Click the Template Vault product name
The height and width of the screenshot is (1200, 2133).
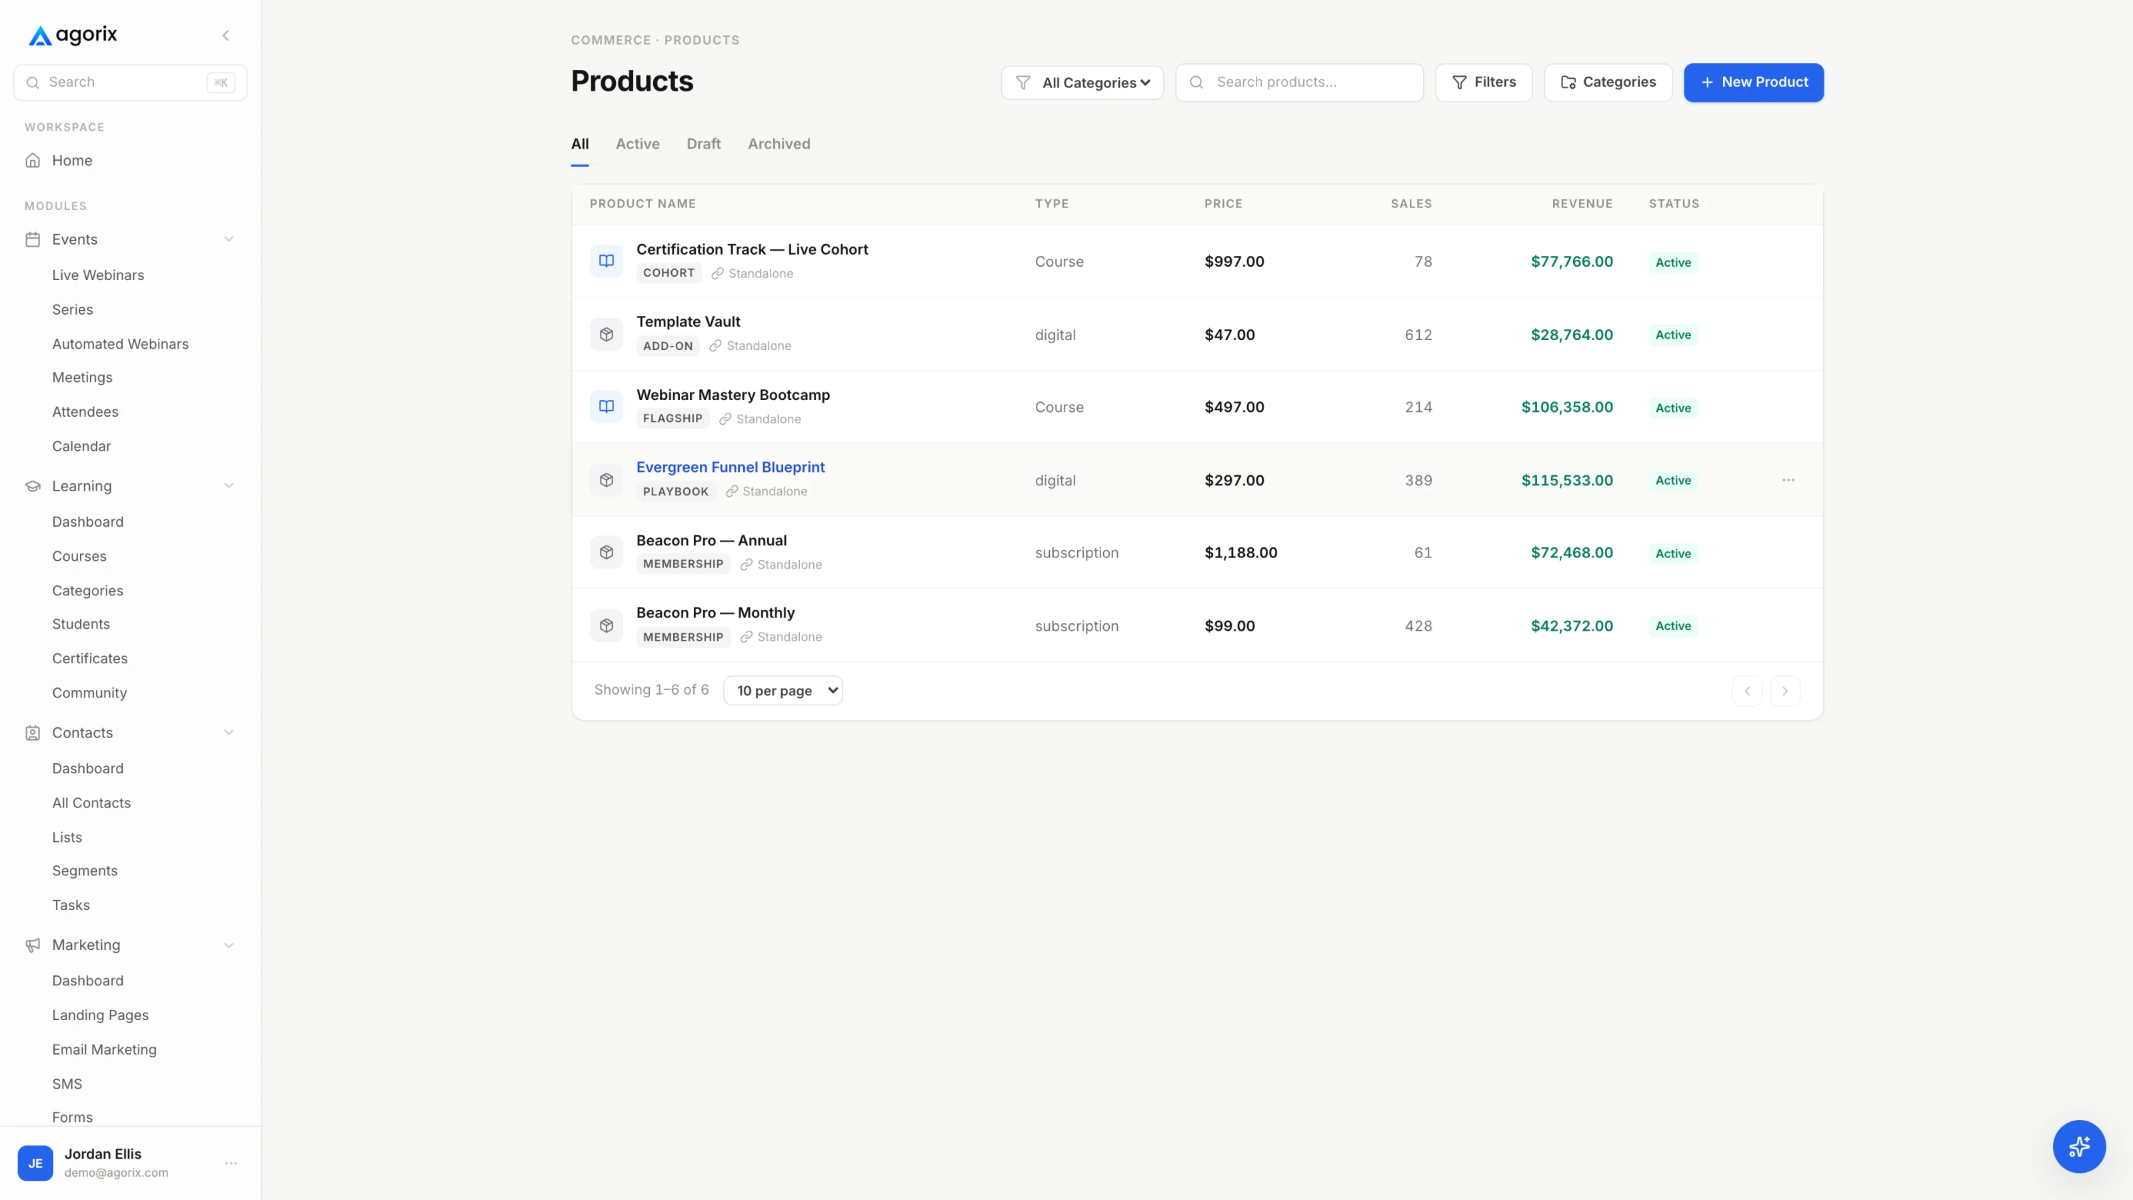point(688,321)
